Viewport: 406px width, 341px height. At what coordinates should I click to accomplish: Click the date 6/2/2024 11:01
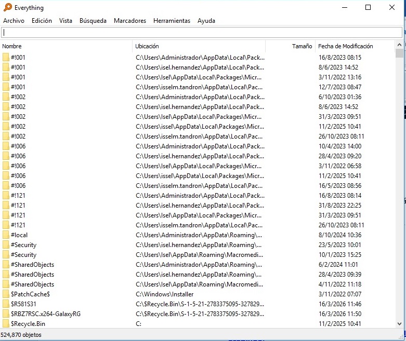pos(338,265)
